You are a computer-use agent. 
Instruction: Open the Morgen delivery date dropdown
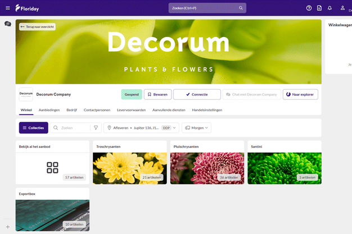pos(196,128)
